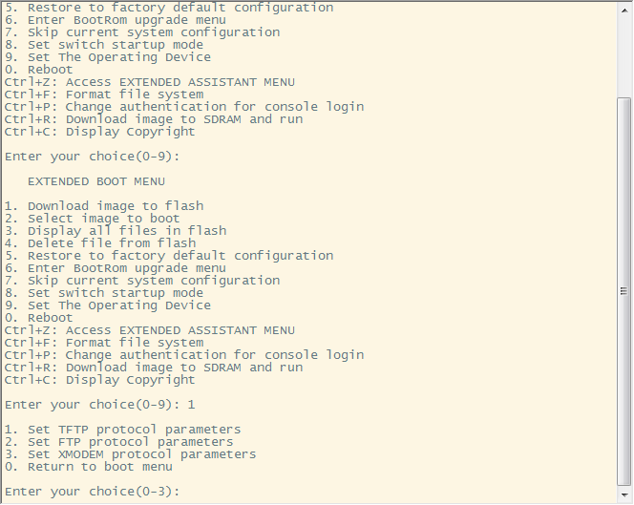Click the lower 'Format file system' line

click(103, 343)
